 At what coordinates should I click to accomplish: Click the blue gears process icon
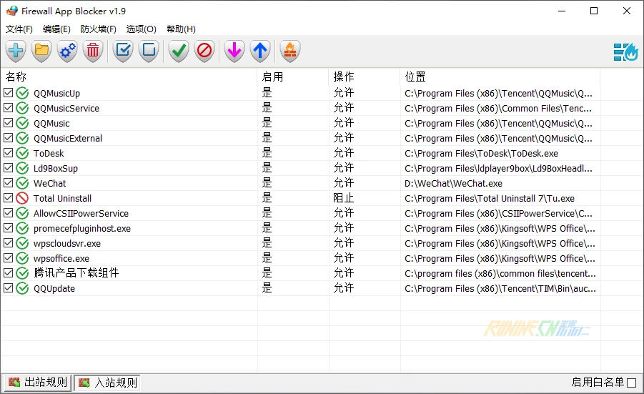[67, 51]
